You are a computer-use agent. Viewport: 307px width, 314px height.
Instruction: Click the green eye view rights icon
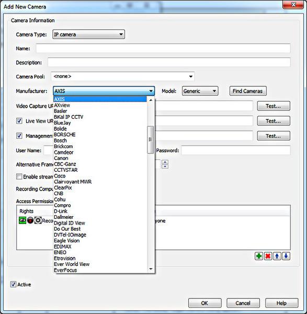pyautogui.click(x=22, y=220)
